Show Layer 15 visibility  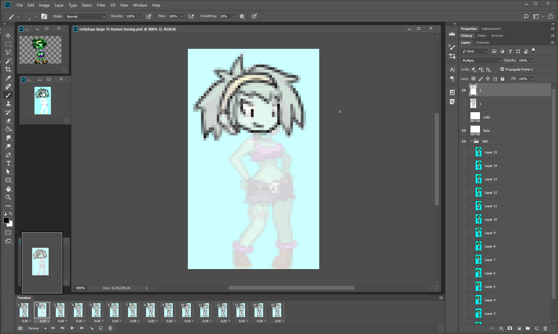[x=464, y=152]
